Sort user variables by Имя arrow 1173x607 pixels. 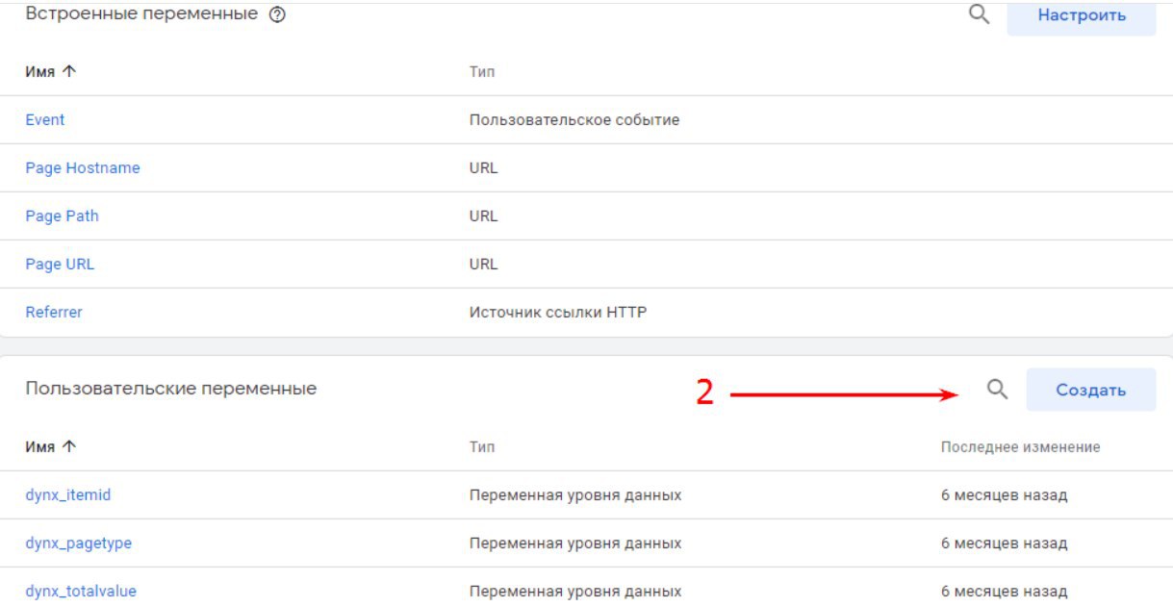click(x=68, y=447)
